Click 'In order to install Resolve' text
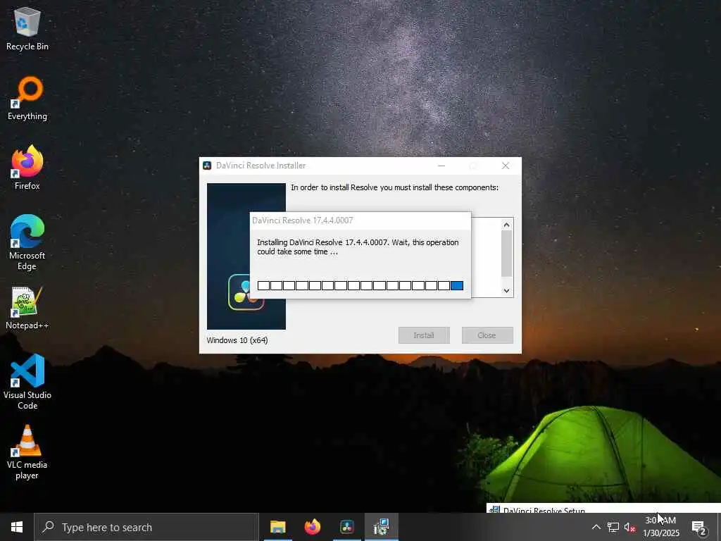The width and height of the screenshot is (721, 541). 394,187
